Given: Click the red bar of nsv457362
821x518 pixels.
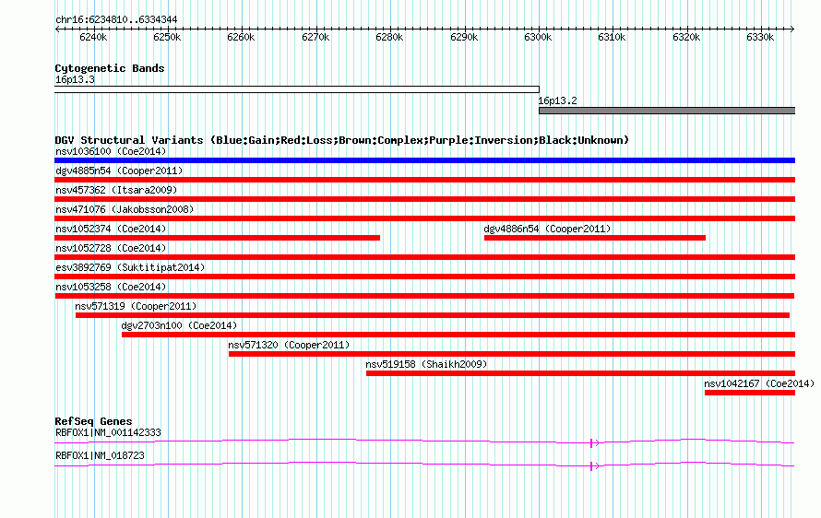Looking at the screenshot, I should (424, 199).
